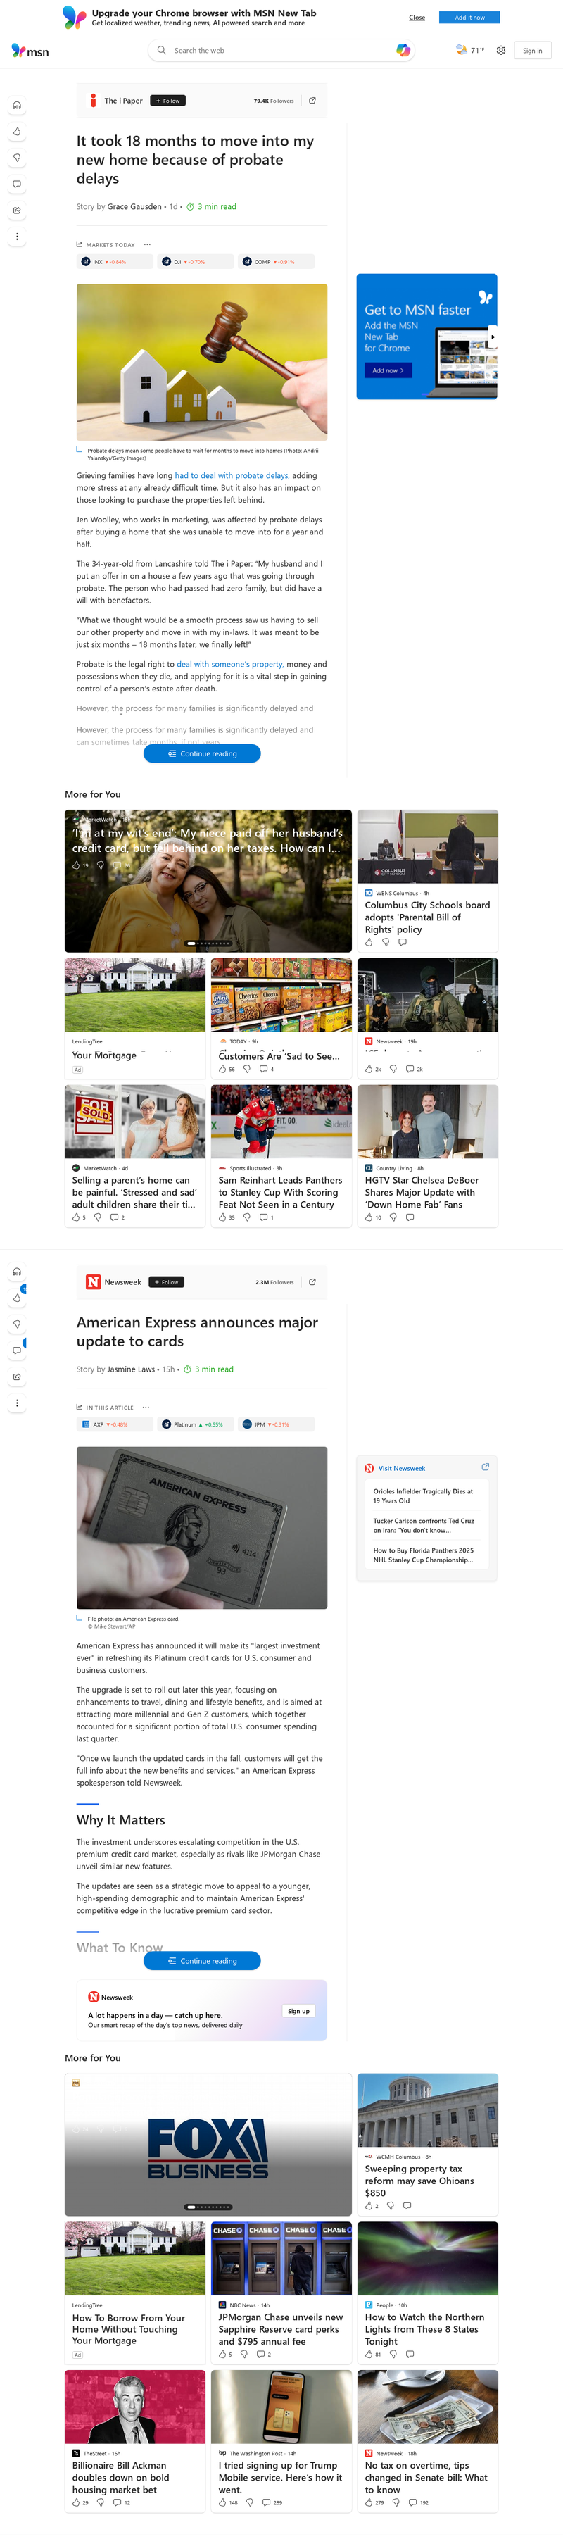Open 'Orioles Infielder Tragically Dies' headline

click(423, 1496)
